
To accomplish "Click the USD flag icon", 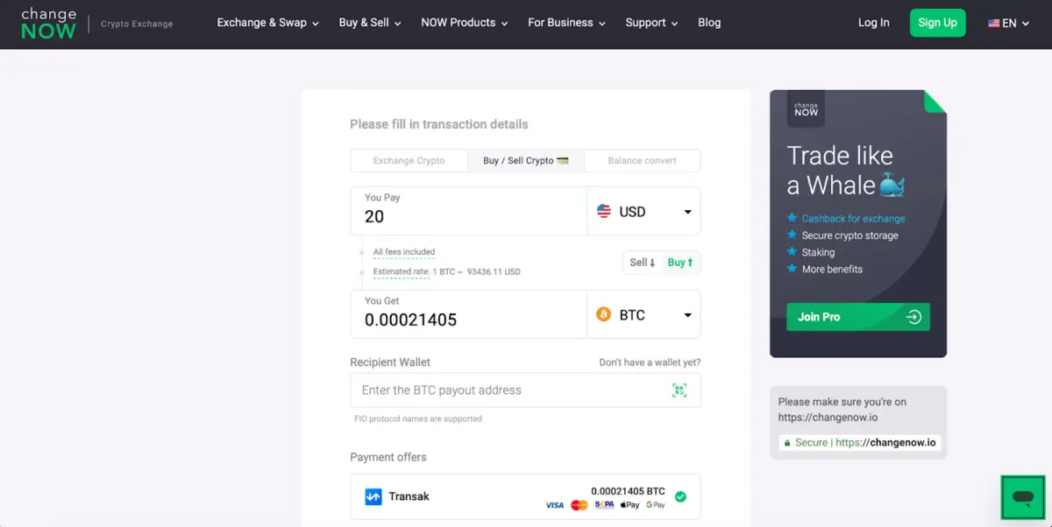I will tap(605, 211).
